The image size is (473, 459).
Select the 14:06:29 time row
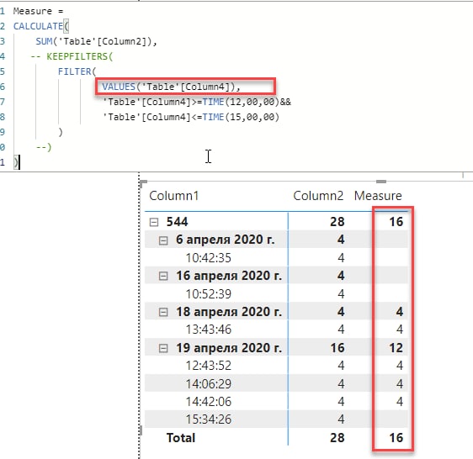tap(209, 384)
